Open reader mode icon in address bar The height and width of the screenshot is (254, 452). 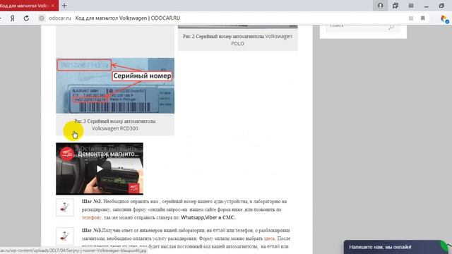[x=411, y=18]
